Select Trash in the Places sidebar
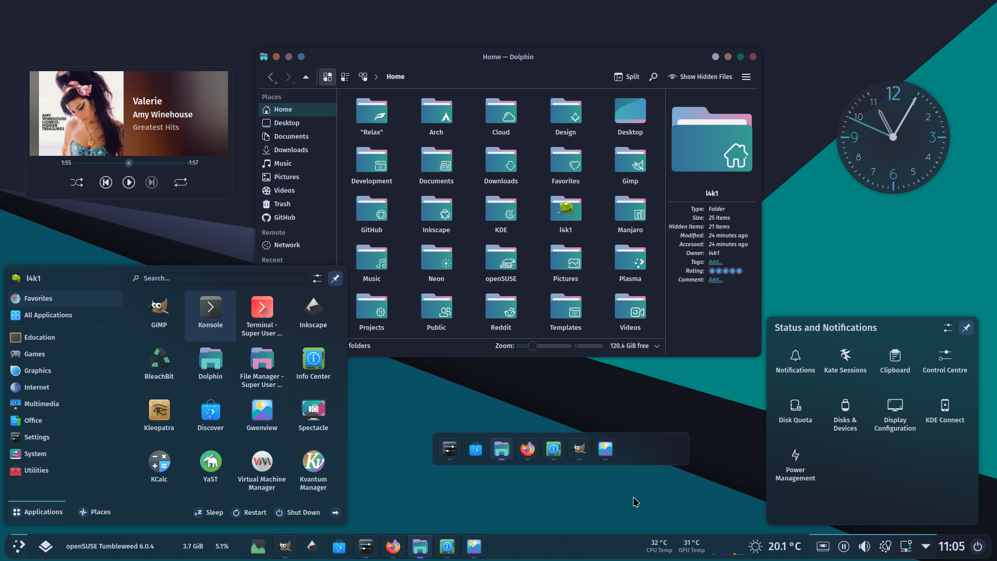Image resolution: width=997 pixels, height=561 pixels. pyautogui.click(x=298, y=204)
